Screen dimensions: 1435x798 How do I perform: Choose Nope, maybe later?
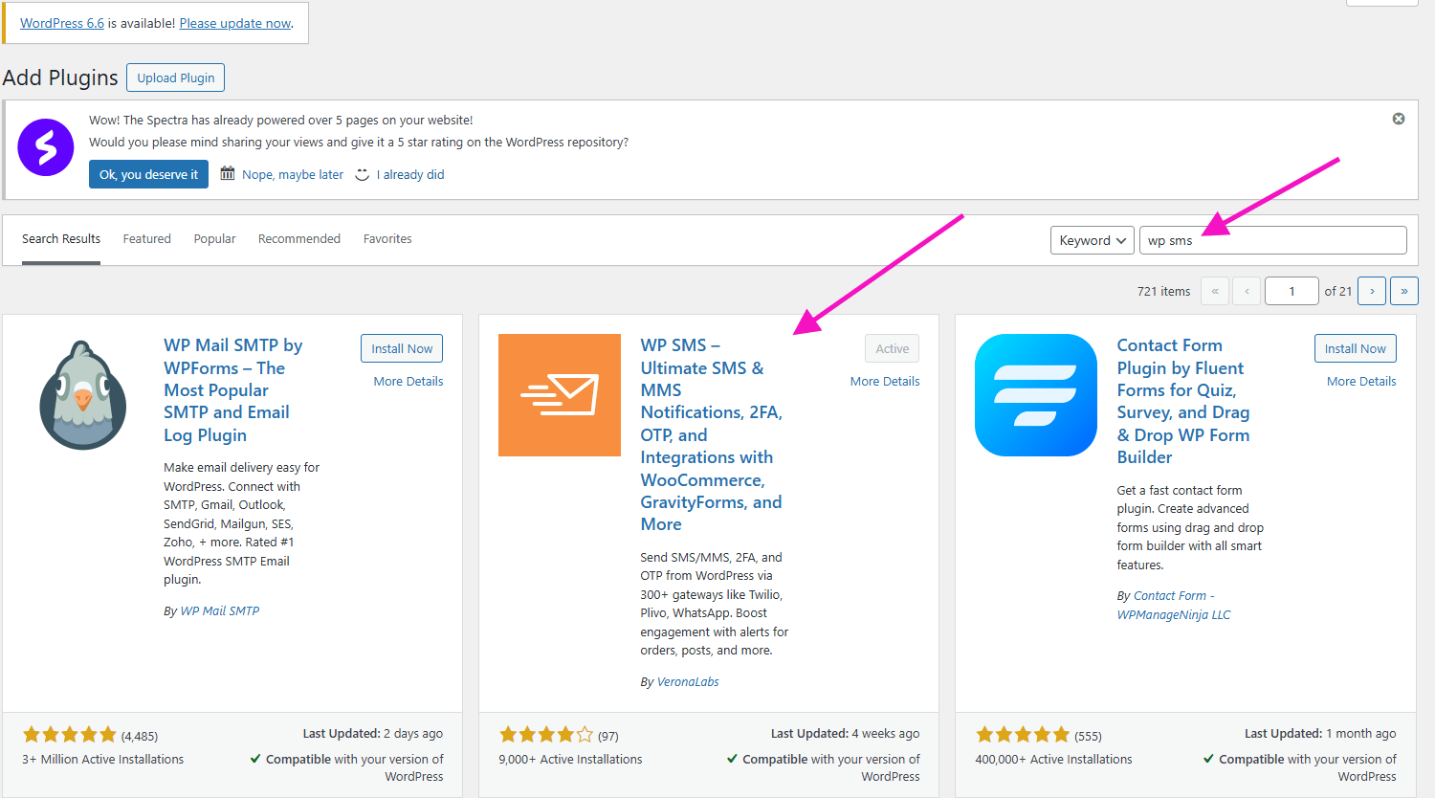click(293, 174)
